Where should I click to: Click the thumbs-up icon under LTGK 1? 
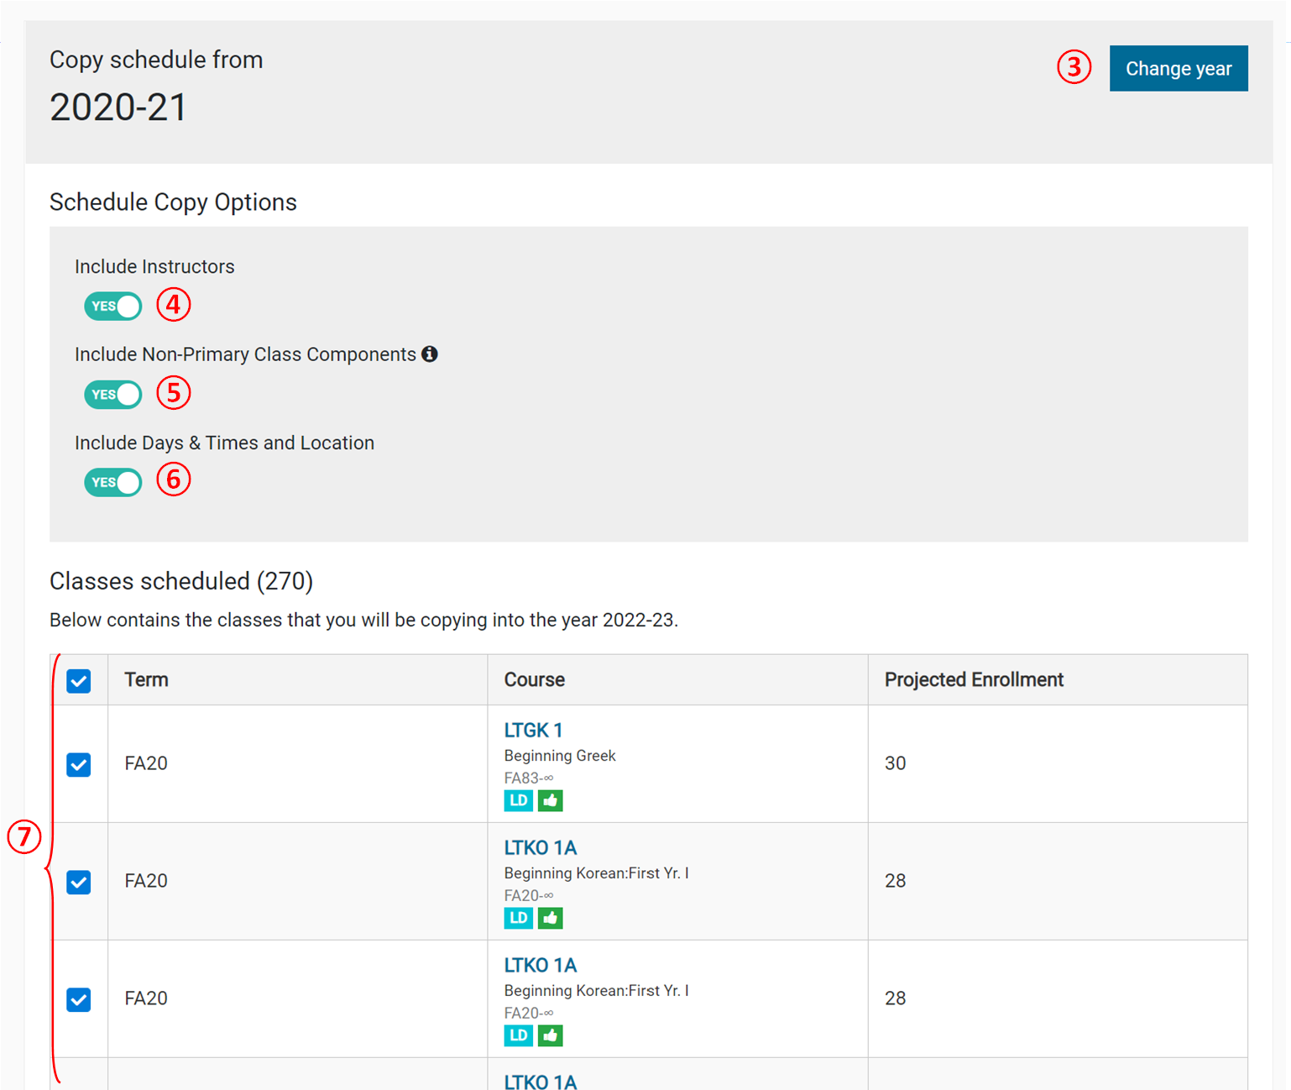click(x=550, y=800)
